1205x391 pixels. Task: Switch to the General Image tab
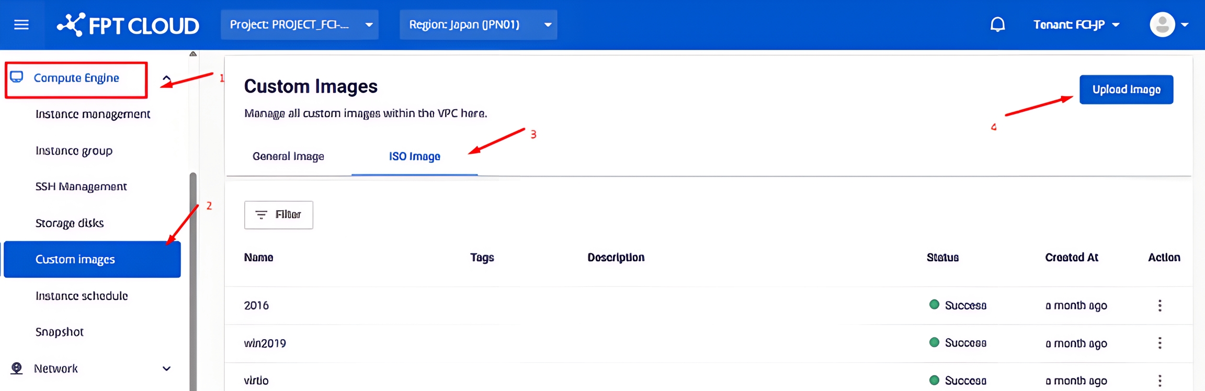(288, 156)
